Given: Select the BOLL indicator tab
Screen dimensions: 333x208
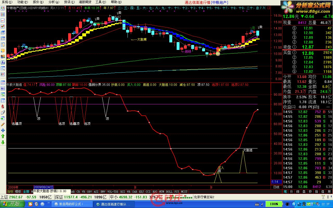Looking at the screenshot, I should coord(169,191).
